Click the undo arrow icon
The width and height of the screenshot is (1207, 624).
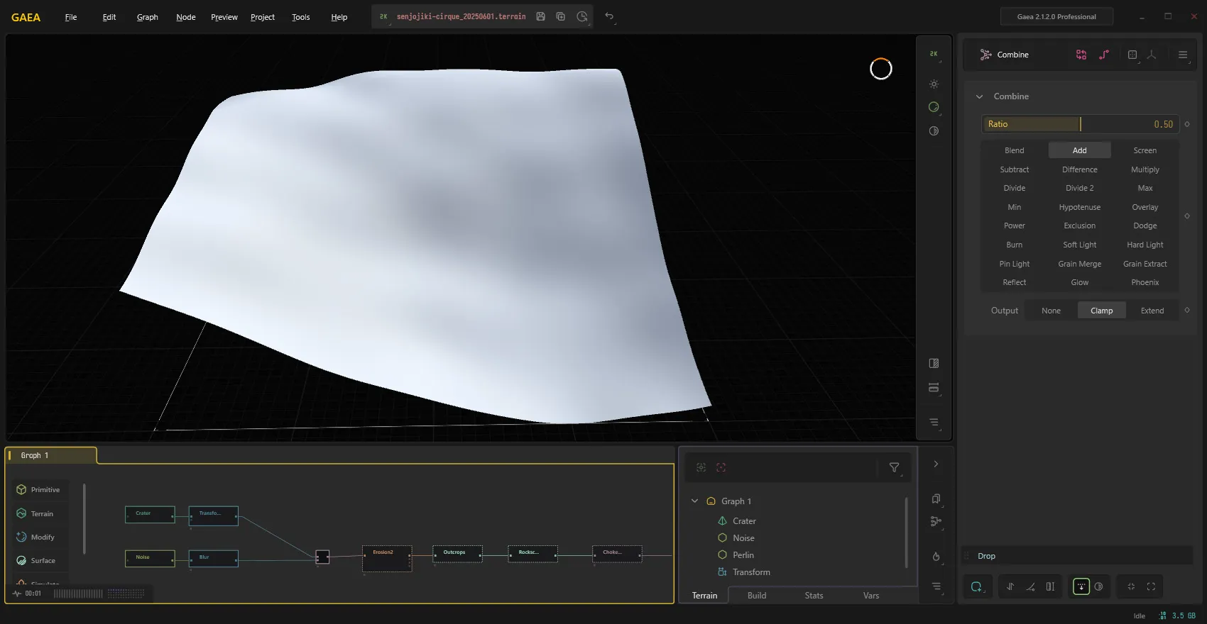(x=609, y=16)
